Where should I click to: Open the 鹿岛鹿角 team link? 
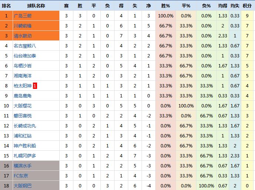coord(23,96)
